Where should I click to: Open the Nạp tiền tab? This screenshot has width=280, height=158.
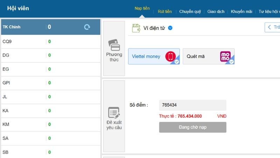[x=142, y=8]
